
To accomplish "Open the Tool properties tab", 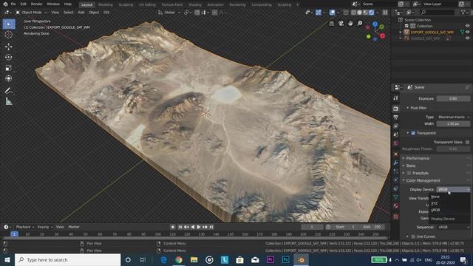I will [x=396, y=98].
